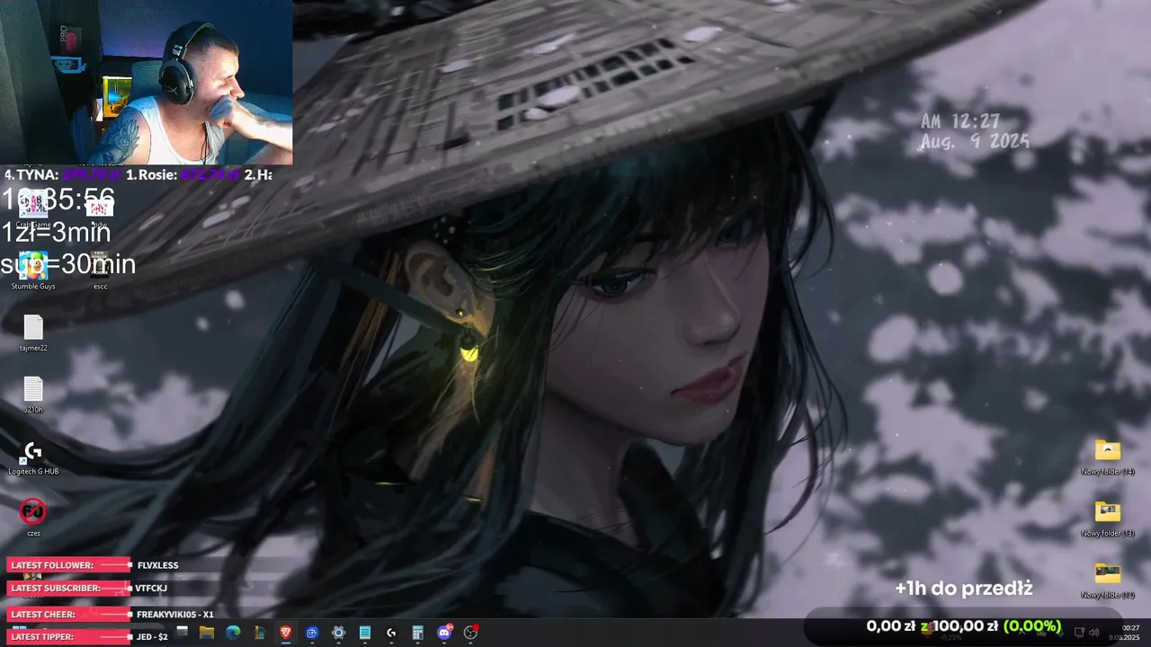Launch Microsoft Edge from the taskbar
This screenshot has height=647, width=1151.
tap(233, 633)
